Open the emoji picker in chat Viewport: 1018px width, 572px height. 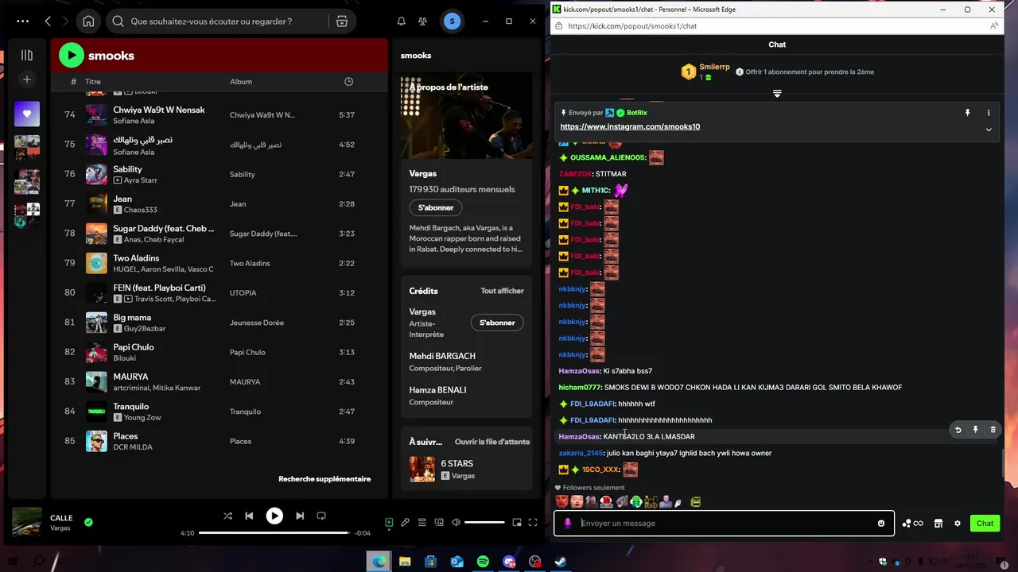tap(881, 524)
